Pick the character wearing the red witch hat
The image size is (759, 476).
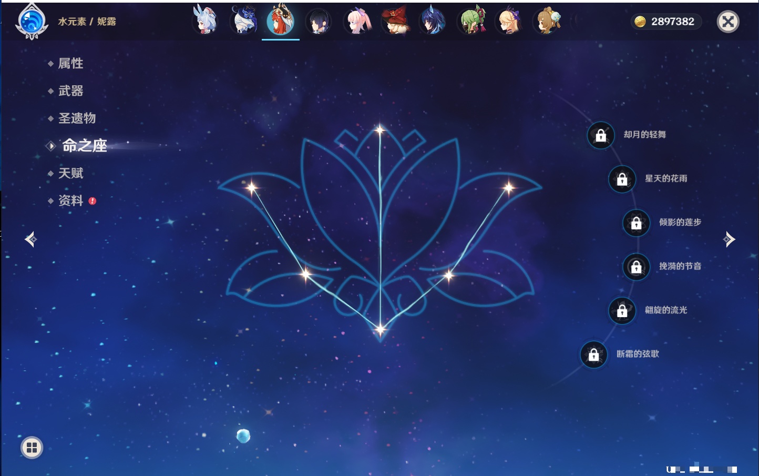(395, 21)
